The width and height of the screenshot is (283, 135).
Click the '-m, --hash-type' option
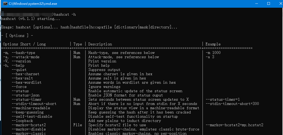click(x=19, y=53)
